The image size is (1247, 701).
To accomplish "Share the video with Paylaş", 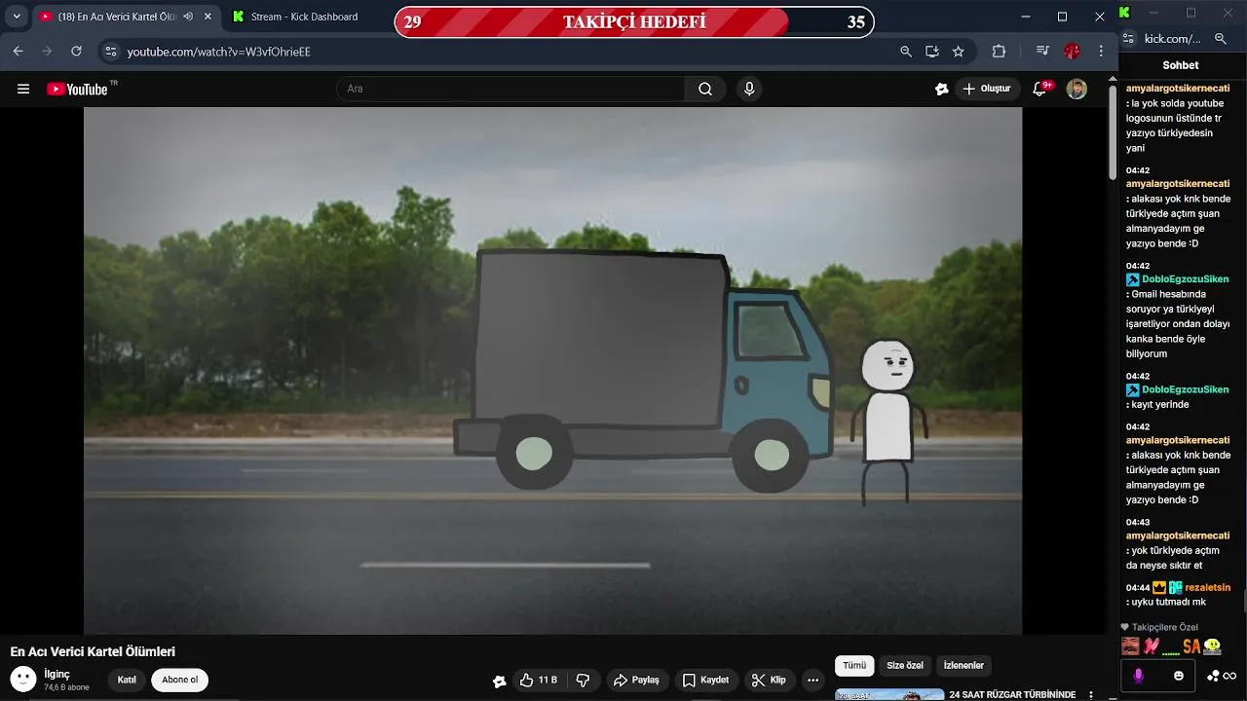I will point(636,680).
